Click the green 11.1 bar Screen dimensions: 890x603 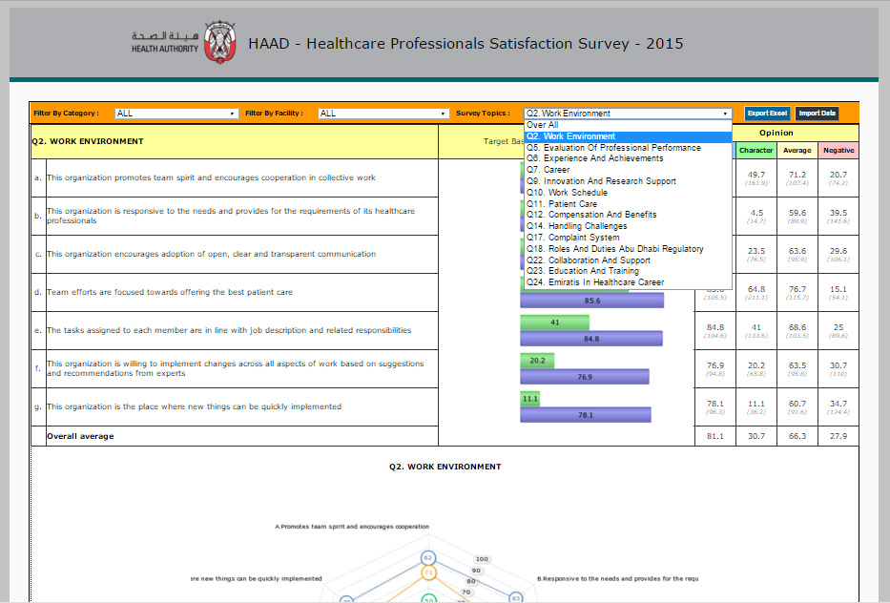click(529, 399)
